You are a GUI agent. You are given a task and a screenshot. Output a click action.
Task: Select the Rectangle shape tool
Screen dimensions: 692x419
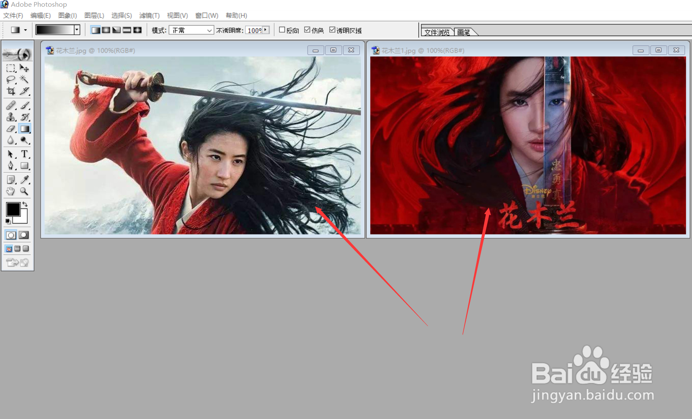coord(25,166)
